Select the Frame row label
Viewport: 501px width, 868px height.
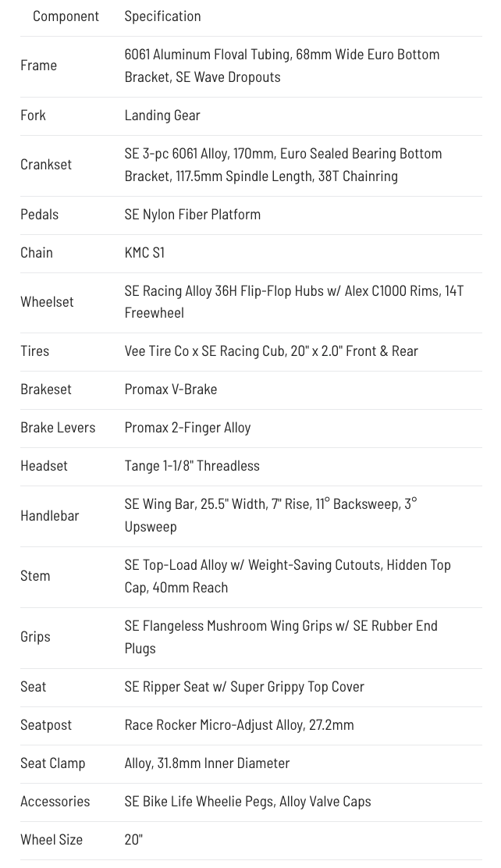(x=39, y=66)
